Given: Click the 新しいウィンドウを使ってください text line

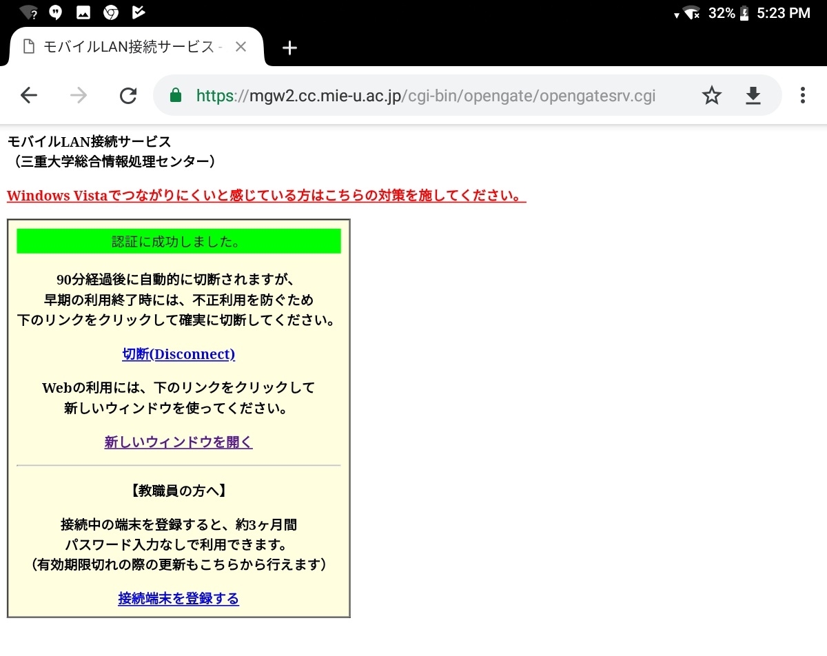Looking at the screenshot, I should [176, 408].
